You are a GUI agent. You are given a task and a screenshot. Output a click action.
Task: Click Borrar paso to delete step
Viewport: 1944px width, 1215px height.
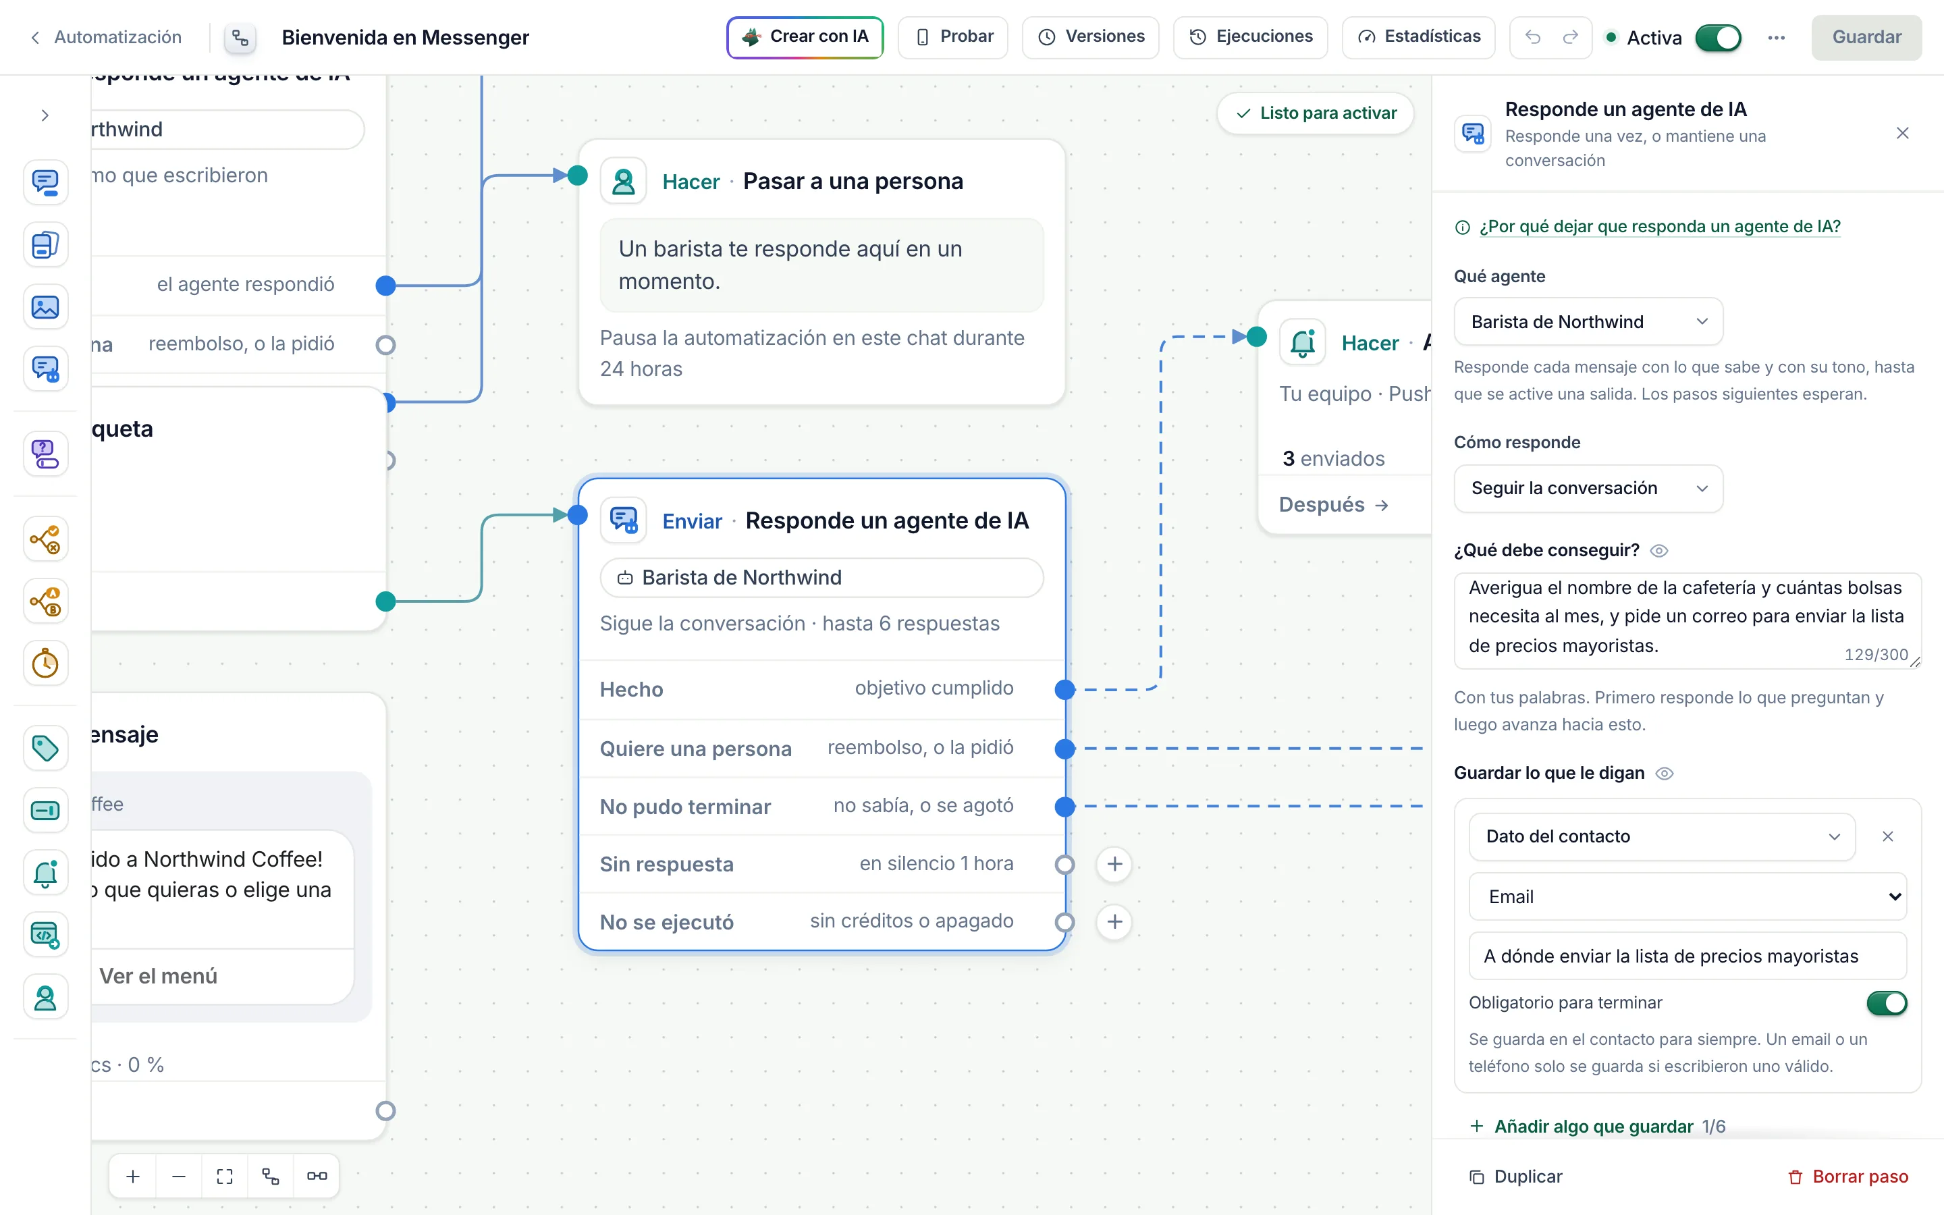point(1847,1177)
